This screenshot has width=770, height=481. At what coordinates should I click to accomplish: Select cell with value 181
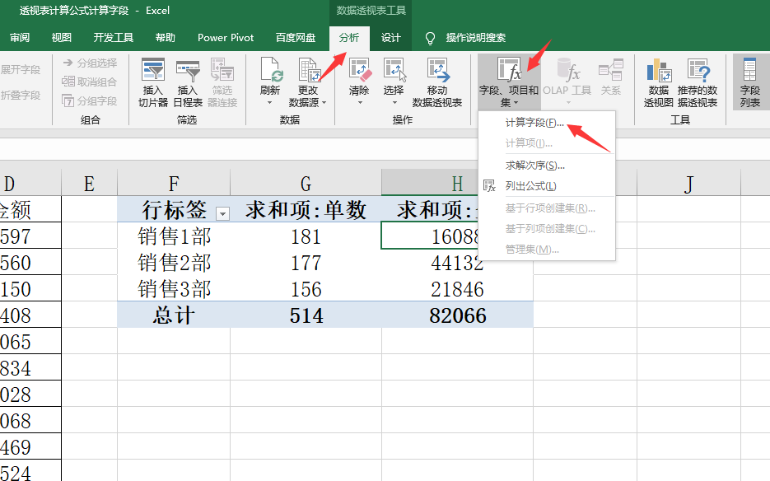[x=306, y=236]
